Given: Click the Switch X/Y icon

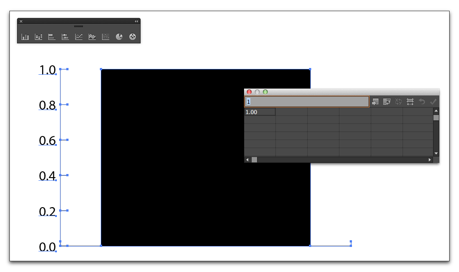Looking at the screenshot, I should [x=399, y=102].
